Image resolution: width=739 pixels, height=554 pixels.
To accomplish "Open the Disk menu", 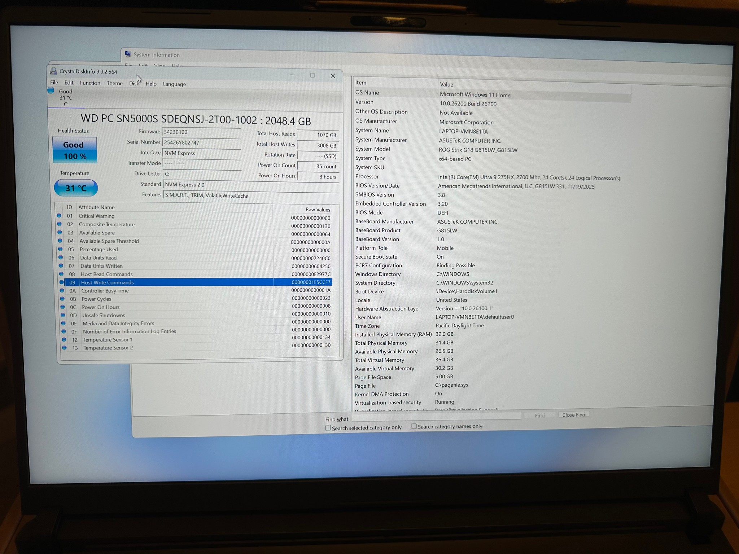I will (134, 84).
